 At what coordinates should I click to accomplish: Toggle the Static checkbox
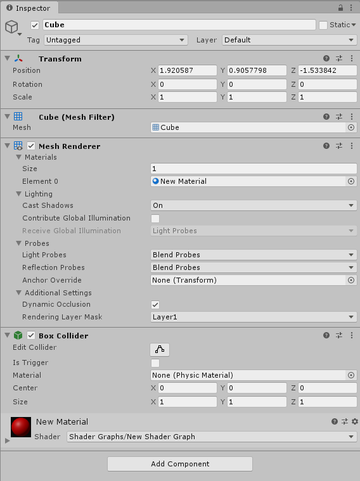click(323, 25)
